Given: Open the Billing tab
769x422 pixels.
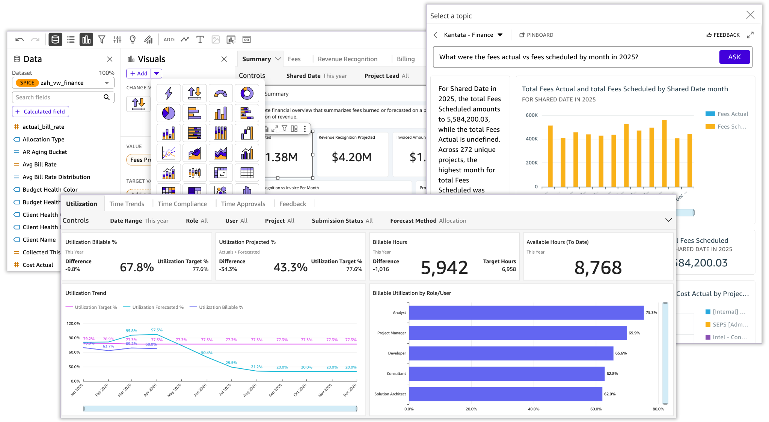Looking at the screenshot, I should 406,59.
